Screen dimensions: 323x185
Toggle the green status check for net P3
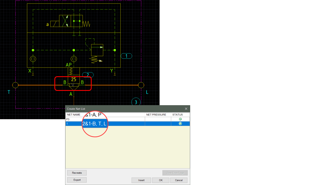(x=180, y=119)
